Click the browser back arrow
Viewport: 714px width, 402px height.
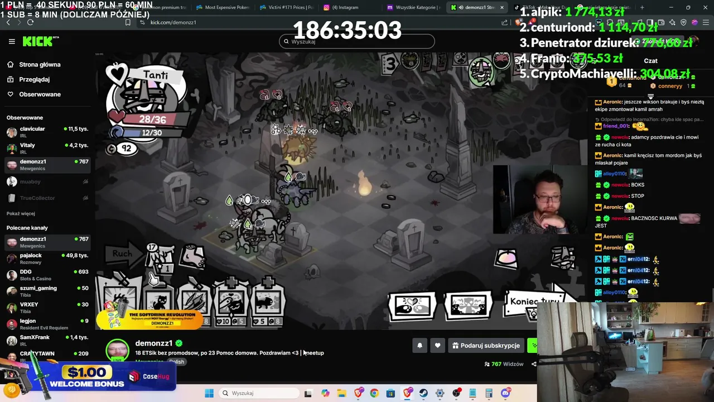coord(8,22)
